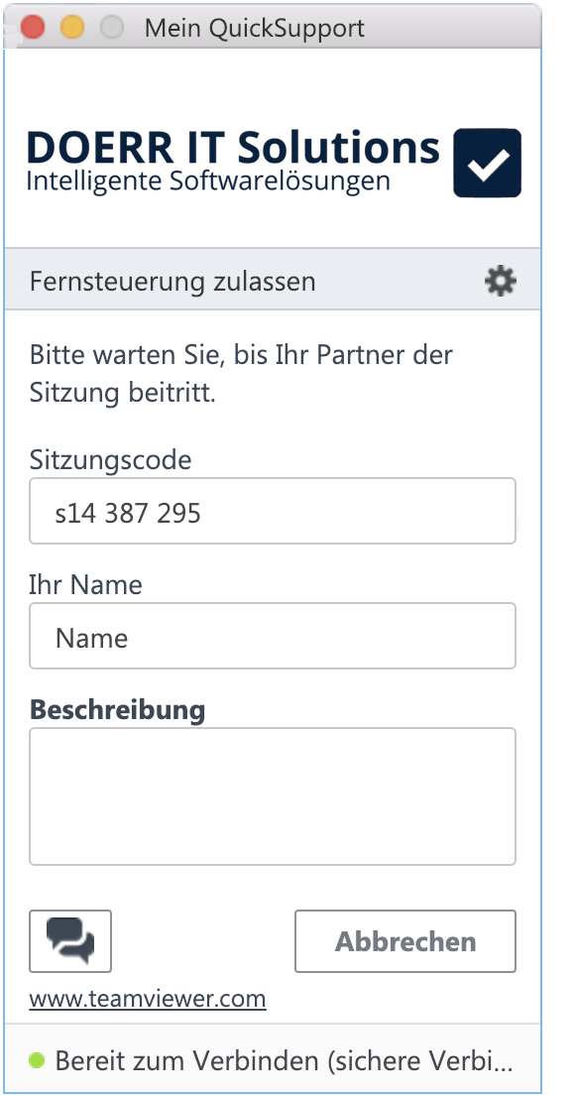Click inside the Beschreibung text area
Screen dimensions: 574x1097
coord(273,796)
